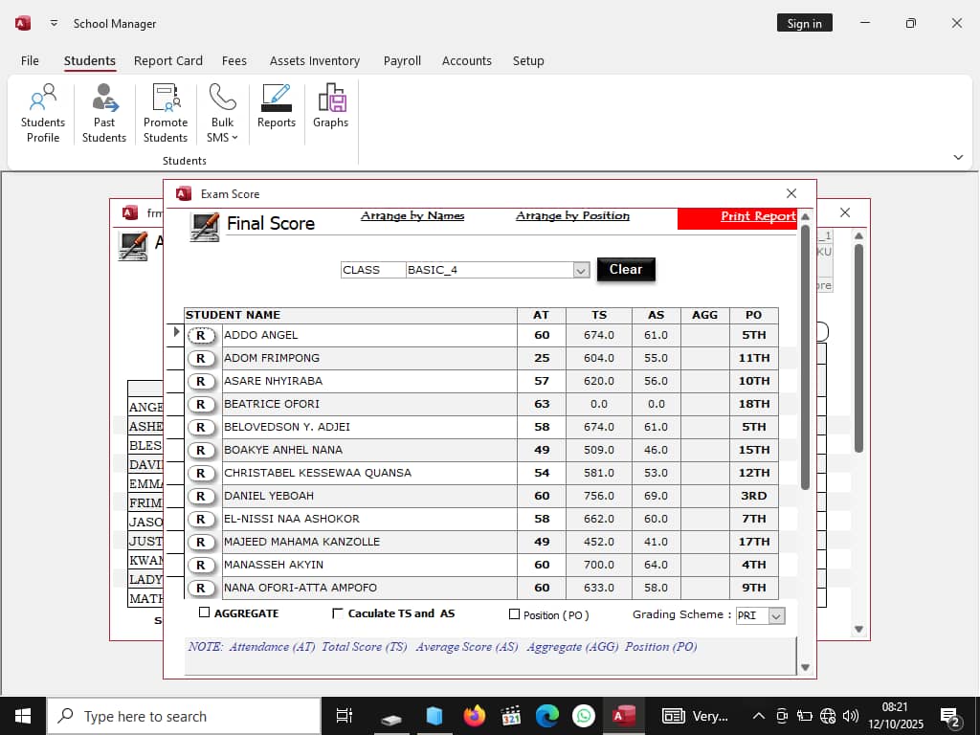Expand the CLASS dropdown showing BASIC_4

click(x=581, y=271)
